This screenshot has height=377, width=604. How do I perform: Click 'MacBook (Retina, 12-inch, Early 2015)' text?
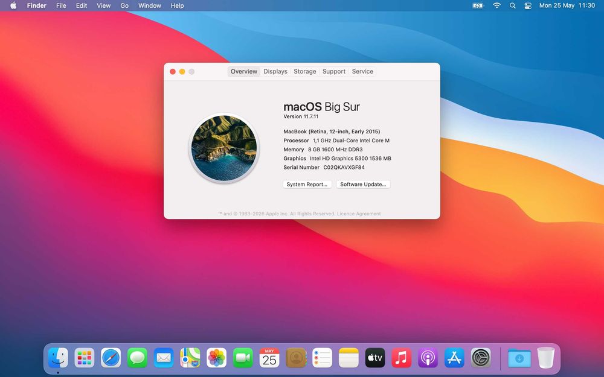[x=332, y=131]
